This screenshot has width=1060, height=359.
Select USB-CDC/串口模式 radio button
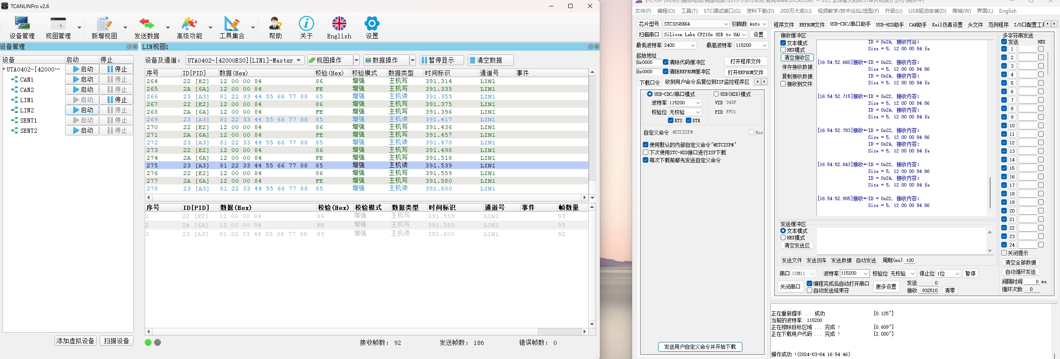650,94
